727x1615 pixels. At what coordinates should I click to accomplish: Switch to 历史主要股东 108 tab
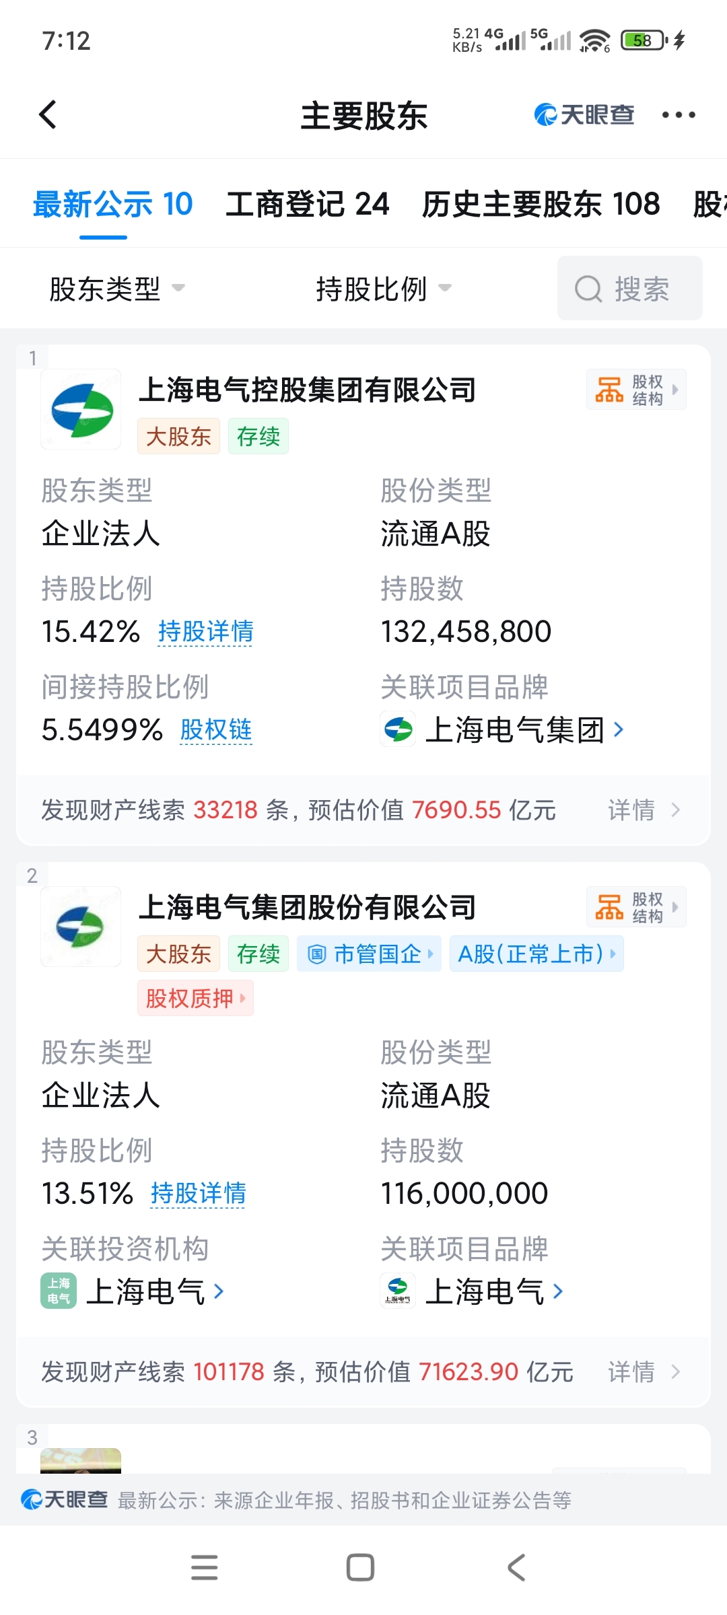tap(541, 204)
